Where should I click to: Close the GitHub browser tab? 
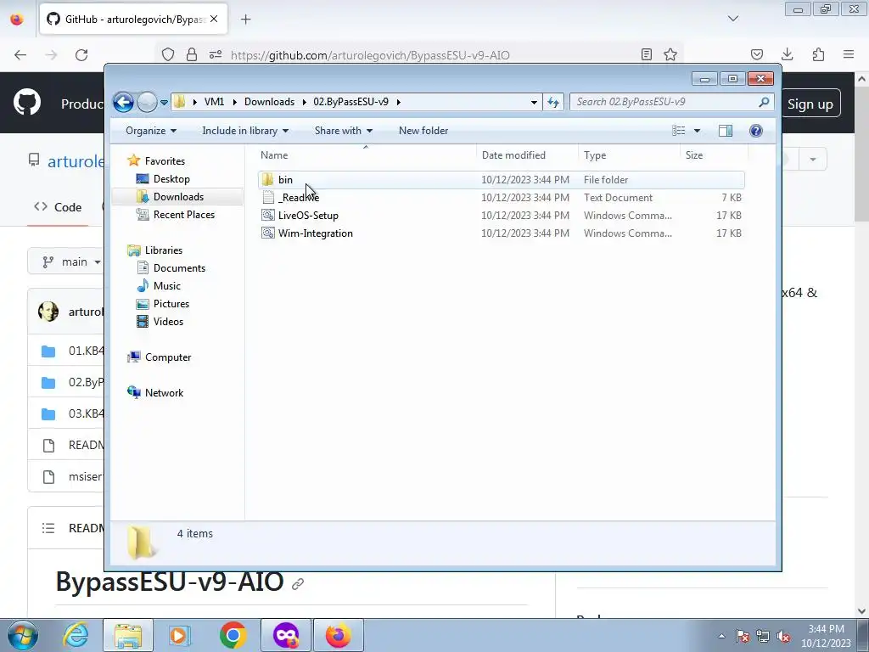214,19
